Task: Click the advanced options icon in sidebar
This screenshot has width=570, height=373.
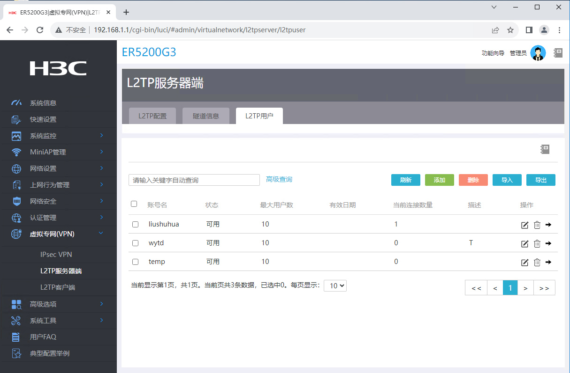Action: [16, 304]
